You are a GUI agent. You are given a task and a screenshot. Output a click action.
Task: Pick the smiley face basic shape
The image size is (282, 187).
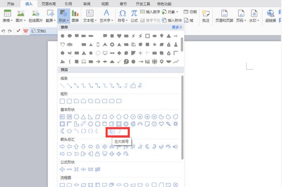(154, 124)
